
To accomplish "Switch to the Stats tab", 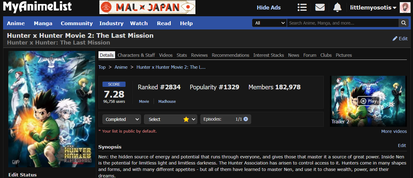I will 182,55.
